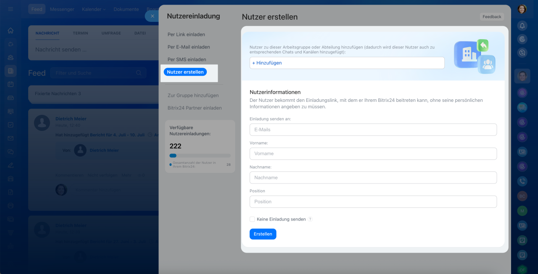Click the 222 available invitations number
The height and width of the screenshot is (274, 538).
176,146
